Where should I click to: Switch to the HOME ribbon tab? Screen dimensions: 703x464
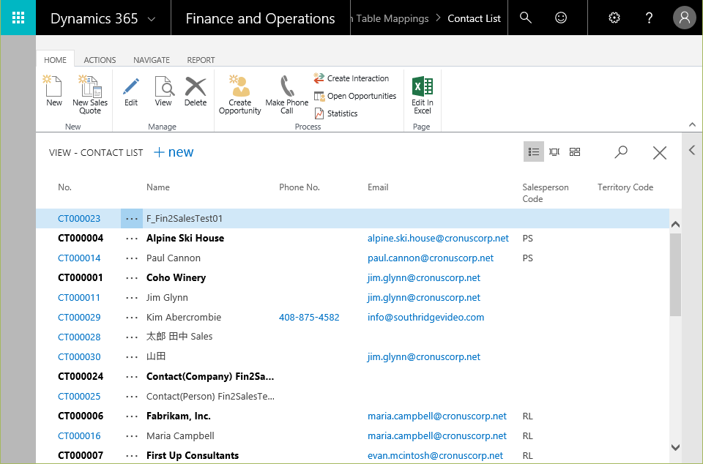[55, 59]
